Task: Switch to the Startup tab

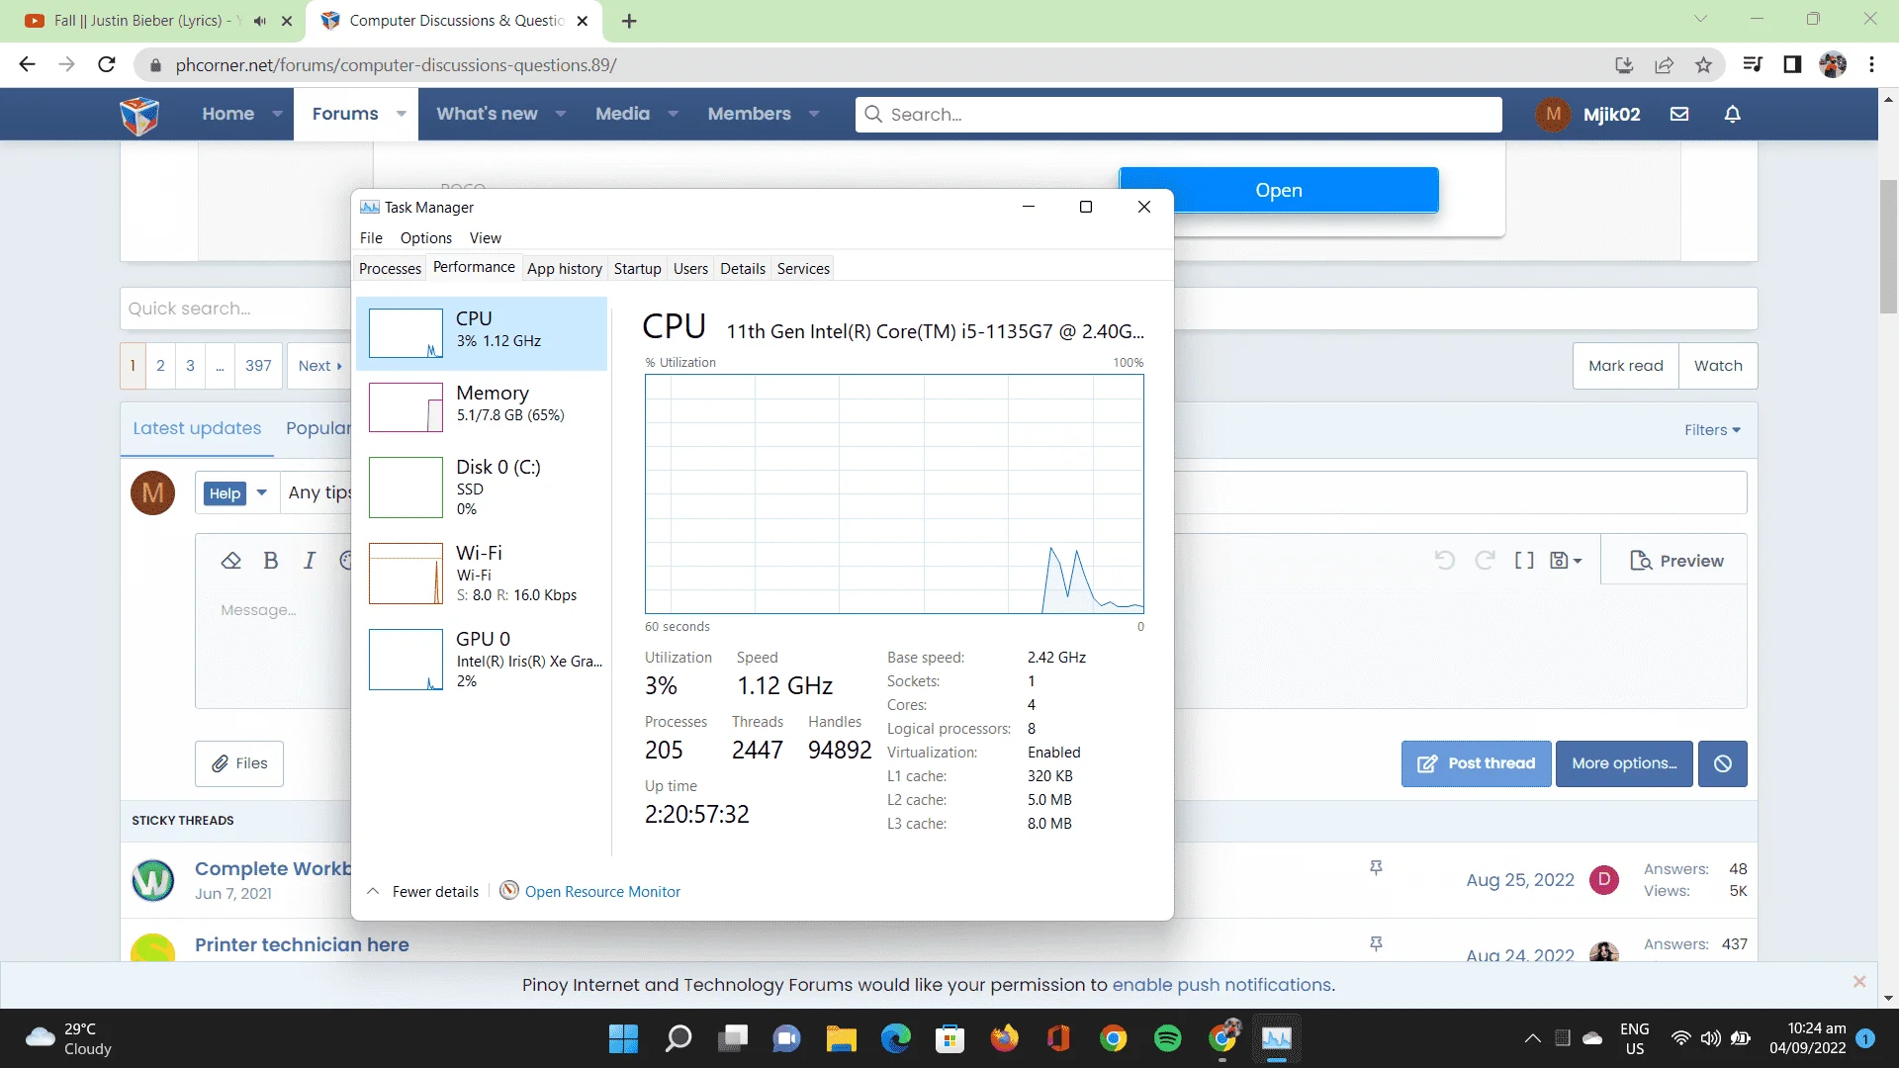Action: pyautogui.click(x=637, y=268)
